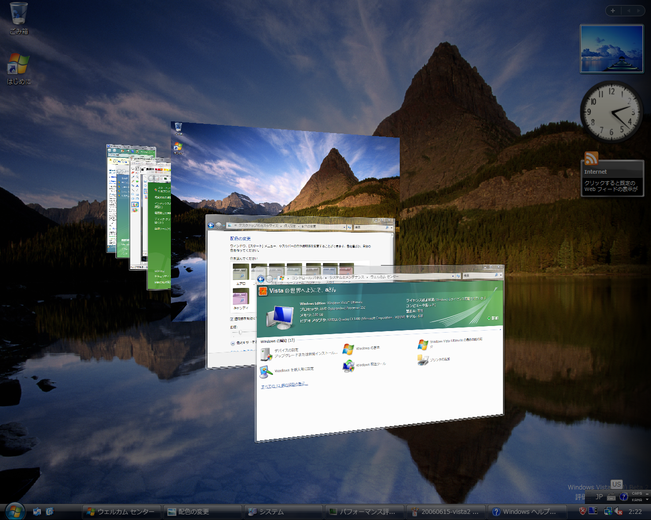The height and width of the screenshot is (520, 651).
Task: Click the プリンタの追加 printer icon
Action: [x=423, y=360]
